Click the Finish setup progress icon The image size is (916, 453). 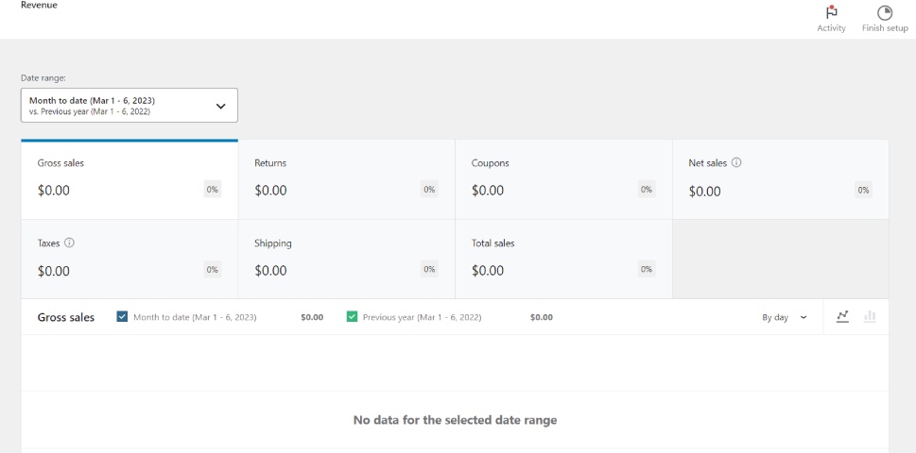[885, 13]
